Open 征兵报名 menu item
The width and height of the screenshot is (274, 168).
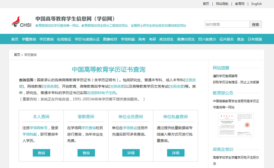226,39
